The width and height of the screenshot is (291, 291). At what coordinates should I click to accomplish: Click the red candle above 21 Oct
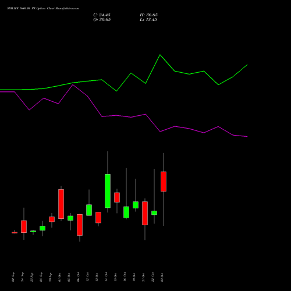[145, 213]
